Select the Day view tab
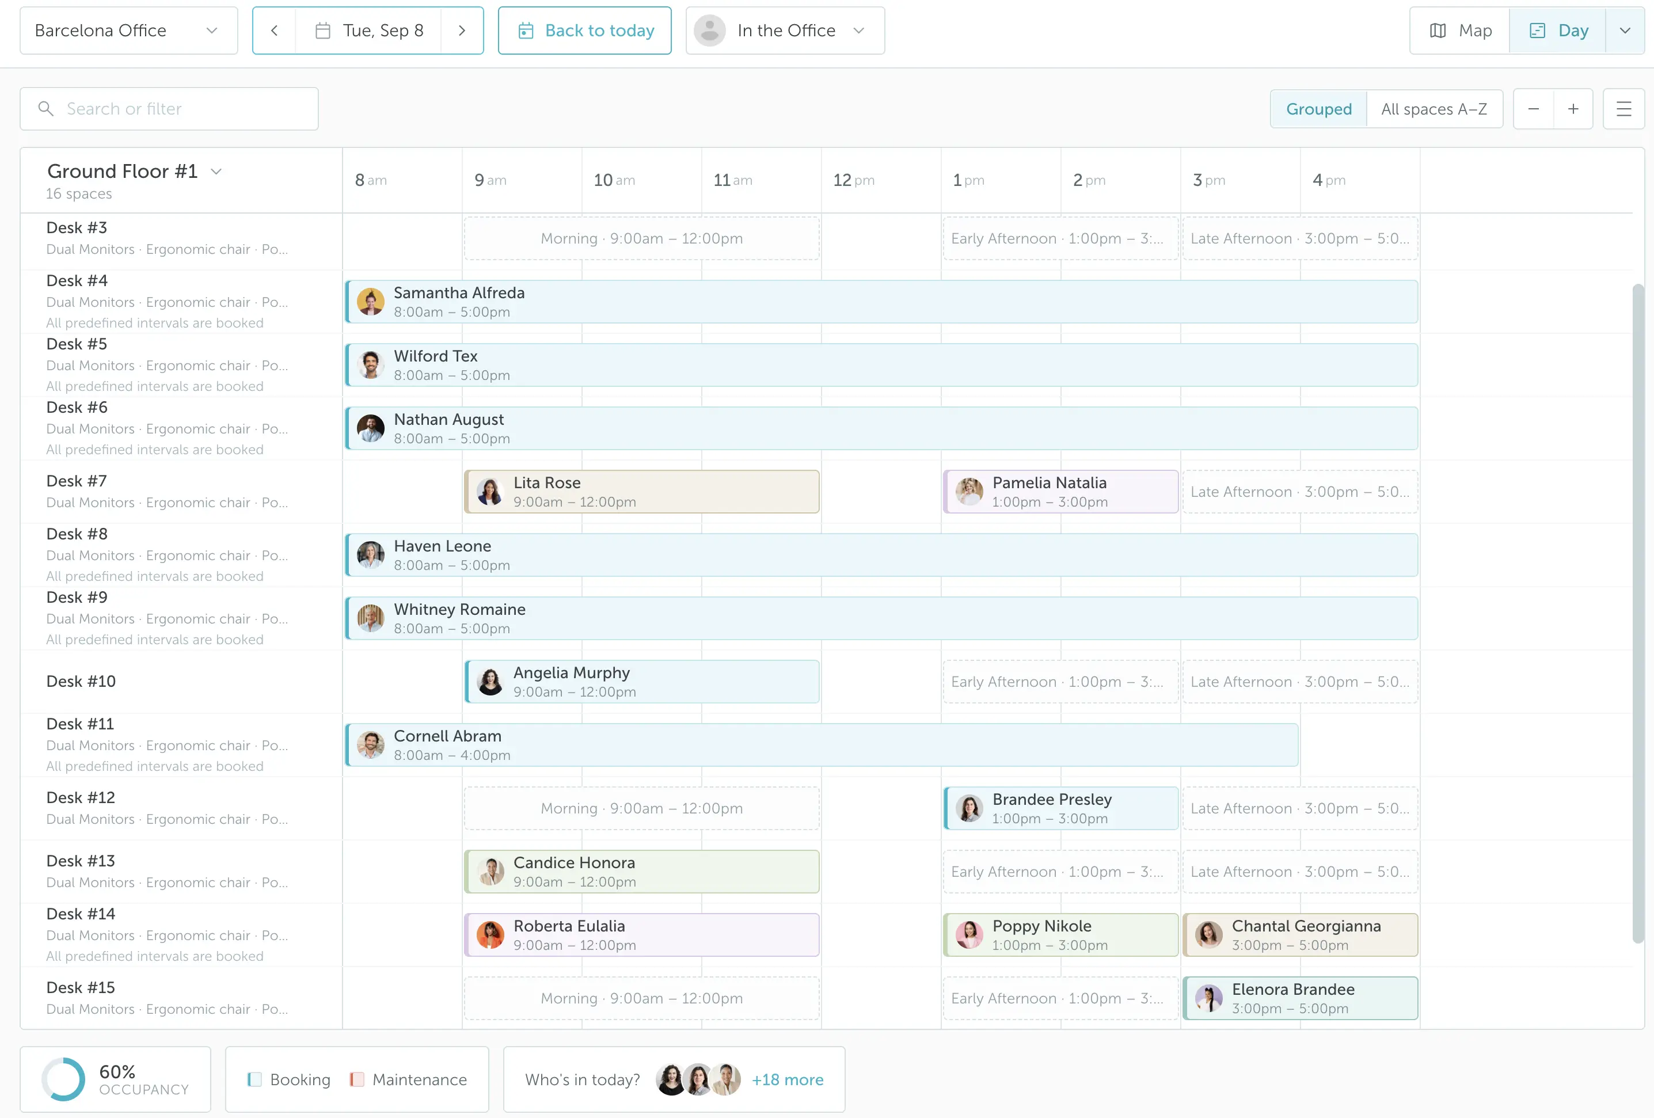 (1558, 31)
